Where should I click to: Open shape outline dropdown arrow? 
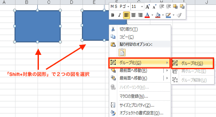click(x=173, y=15)
